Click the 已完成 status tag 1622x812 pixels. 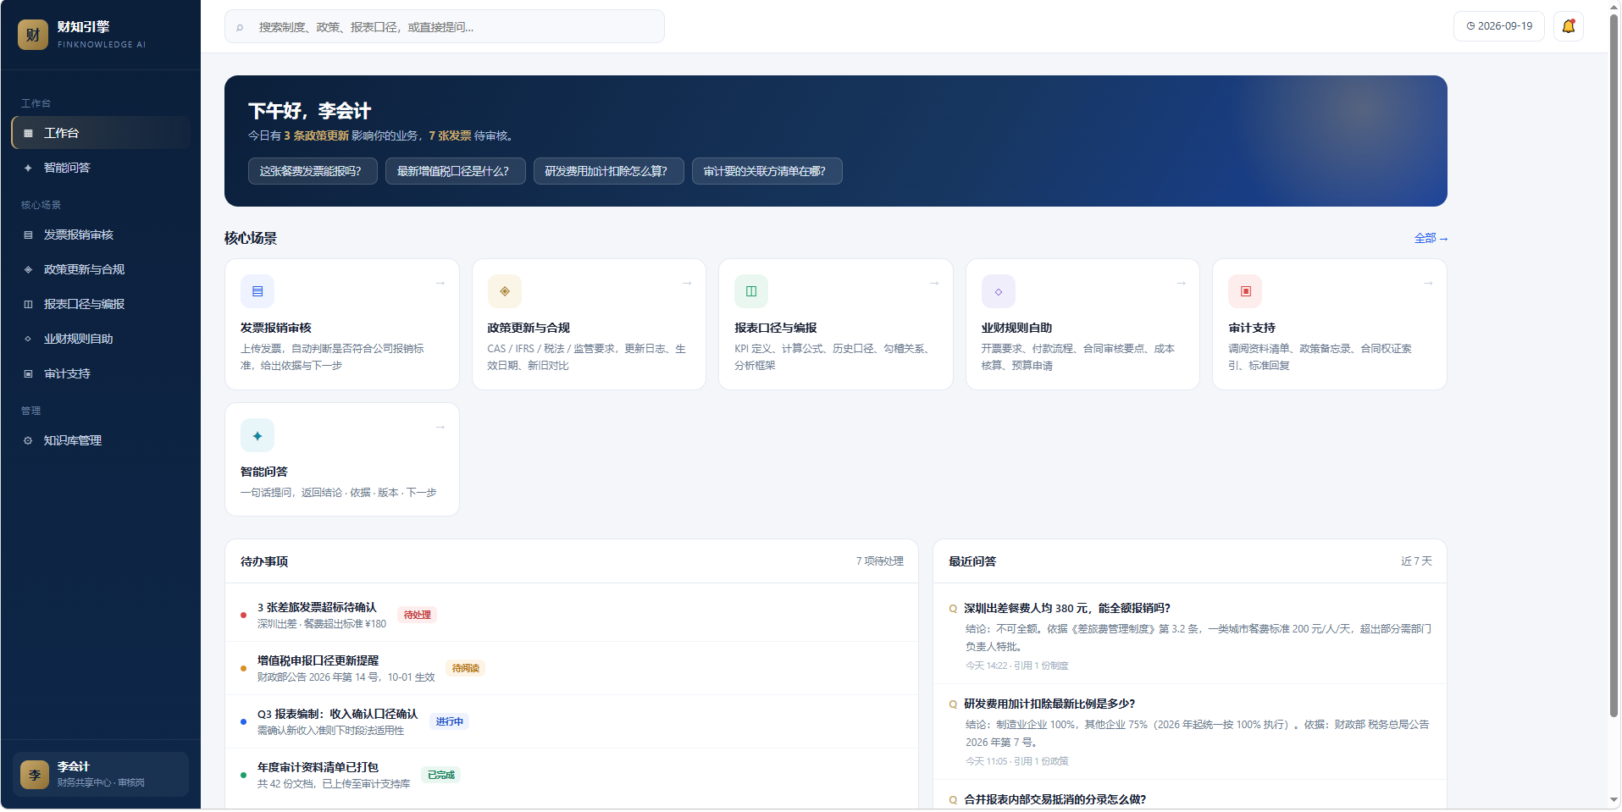point(441,775)
